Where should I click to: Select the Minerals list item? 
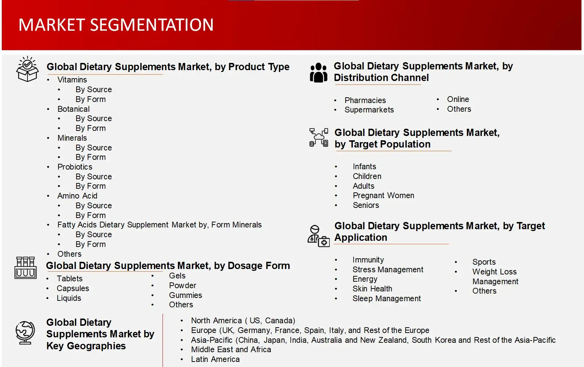click(x=72, y=138)
